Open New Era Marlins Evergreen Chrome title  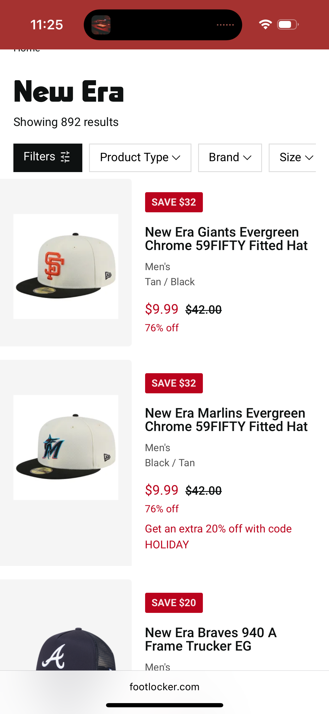coord(226,420)
